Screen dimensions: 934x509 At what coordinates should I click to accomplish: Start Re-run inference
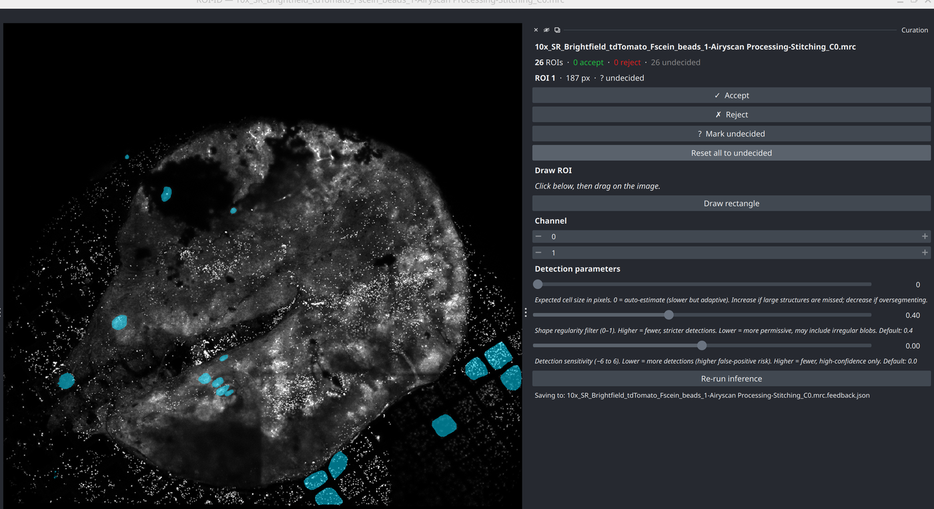pos(731,378)
